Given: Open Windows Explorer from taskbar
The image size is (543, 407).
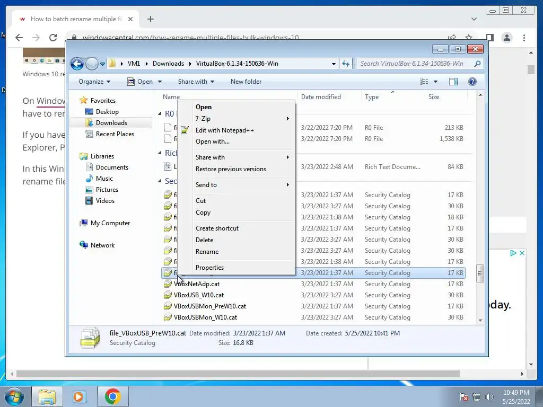Looking at the screenshot, I should pyautogui.click(x=47, y=396).
